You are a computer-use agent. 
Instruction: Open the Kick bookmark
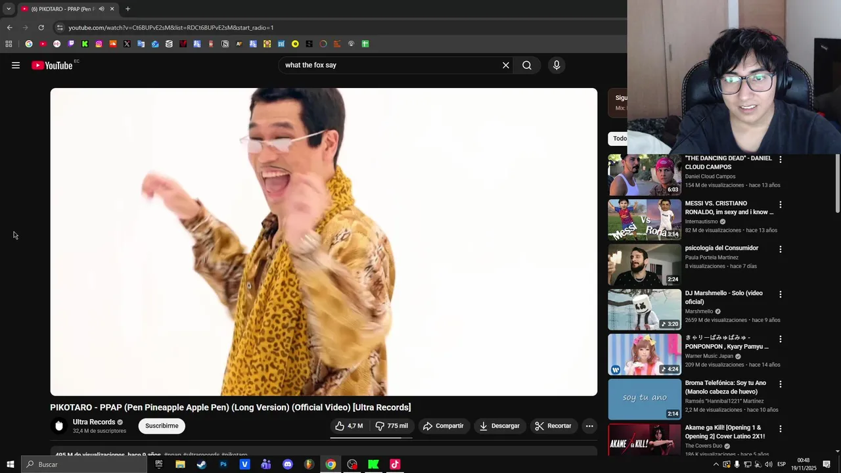click(x=85, y=44)
